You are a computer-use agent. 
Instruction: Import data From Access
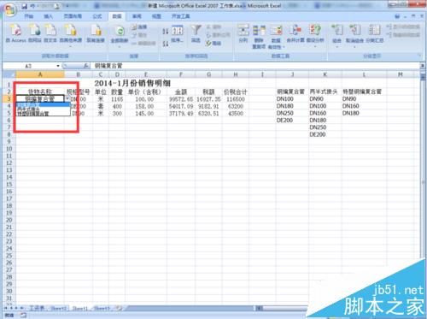coord(16,33)
